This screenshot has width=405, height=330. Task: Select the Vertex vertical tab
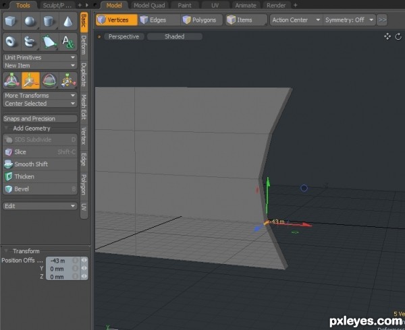click(x=84, y=136)
